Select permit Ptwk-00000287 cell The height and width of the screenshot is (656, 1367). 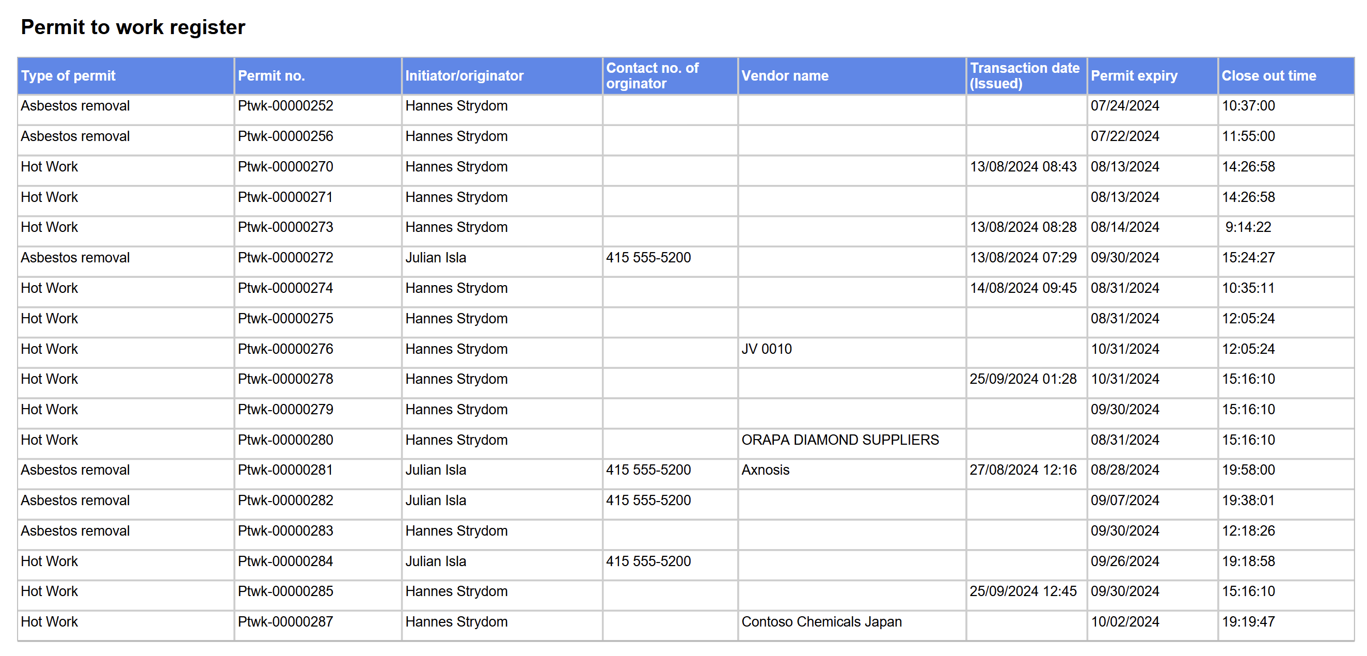285,621
